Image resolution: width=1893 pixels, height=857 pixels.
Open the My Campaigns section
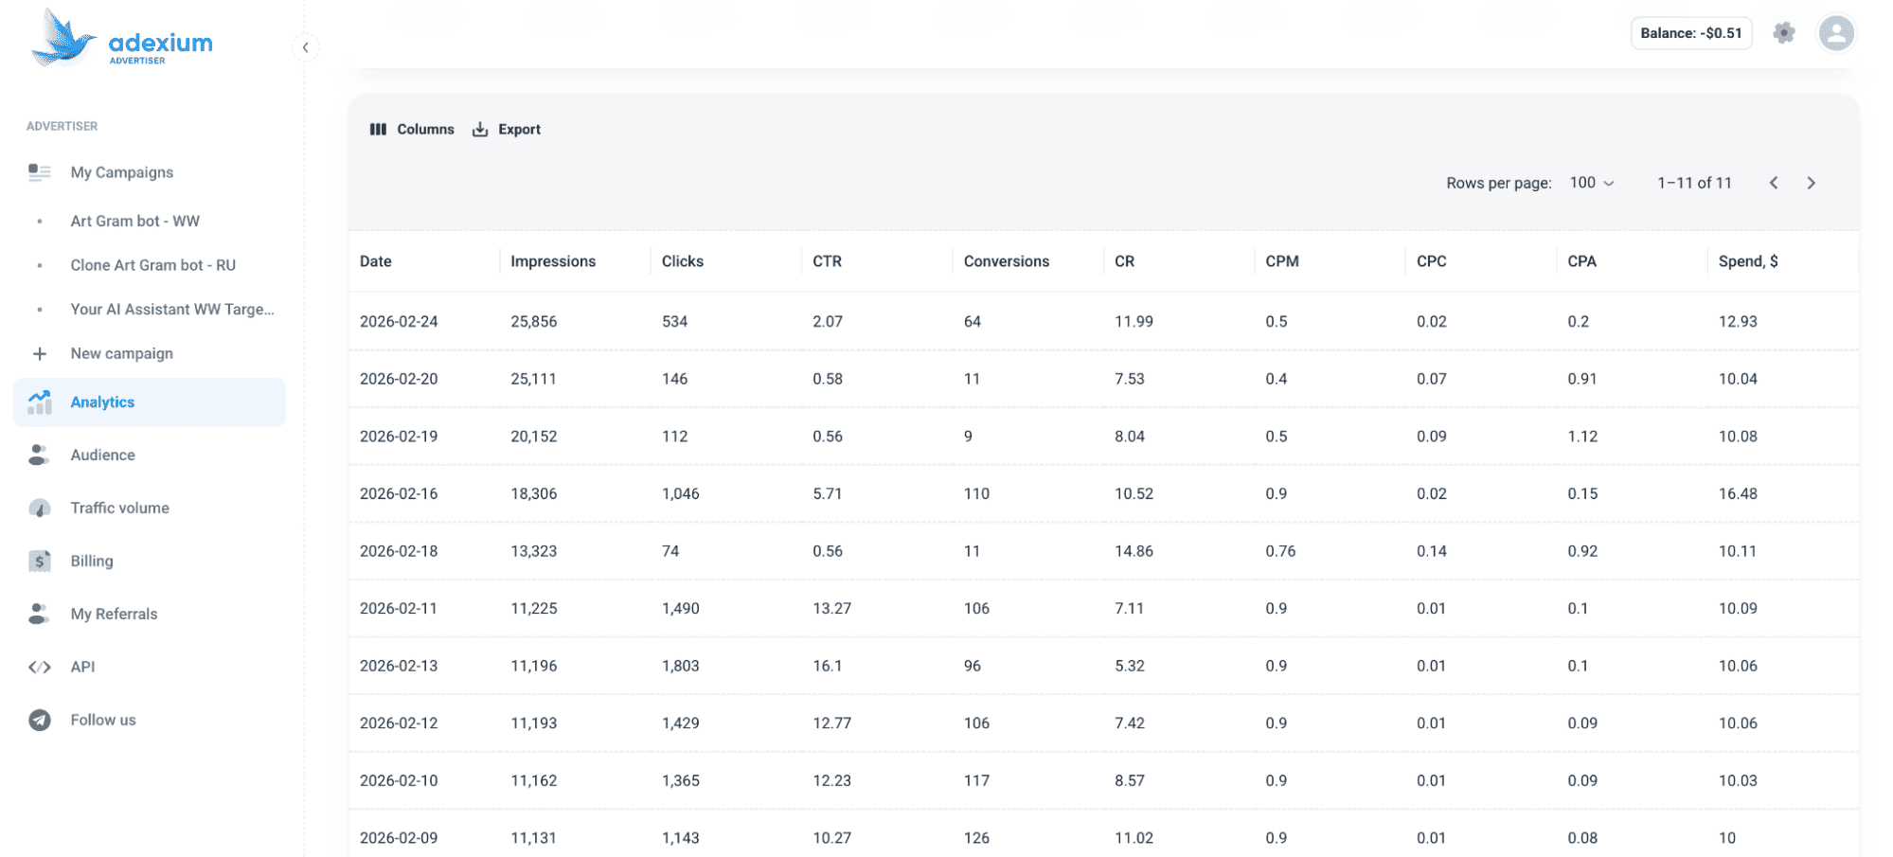click(121, 172)
